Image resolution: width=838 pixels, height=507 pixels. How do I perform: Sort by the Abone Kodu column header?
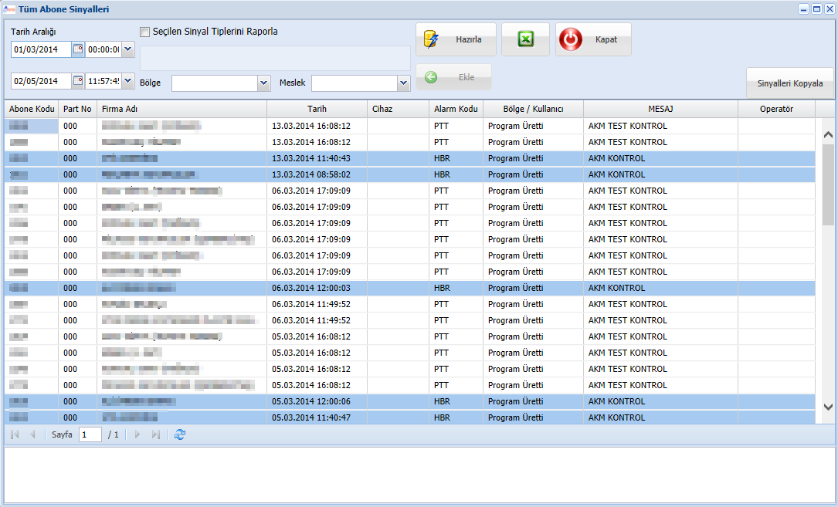pyautogui.click(x=32, y=109)
